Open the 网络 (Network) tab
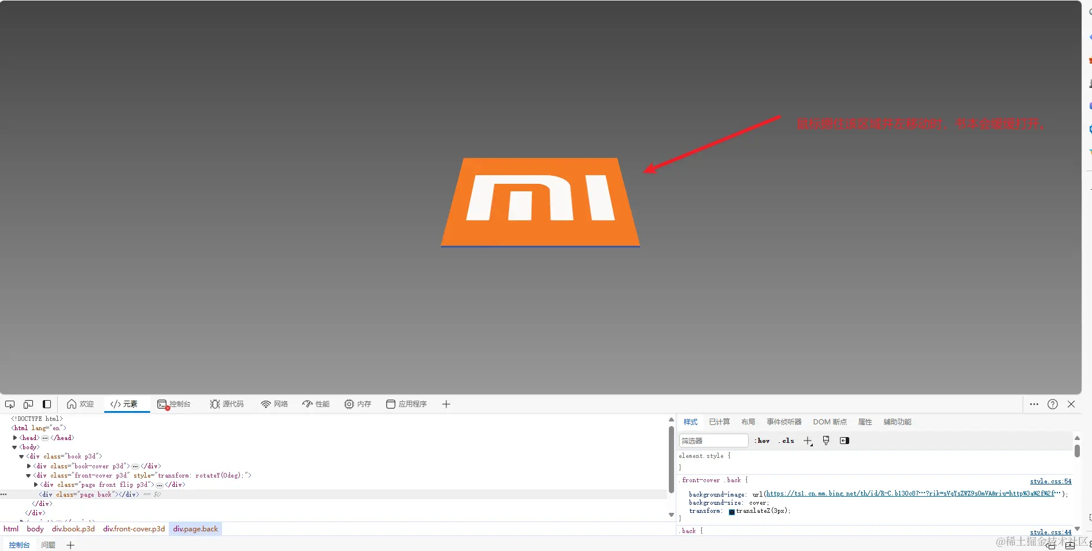The width and height of the screenshot is (1092, 551). coord(275,404)
